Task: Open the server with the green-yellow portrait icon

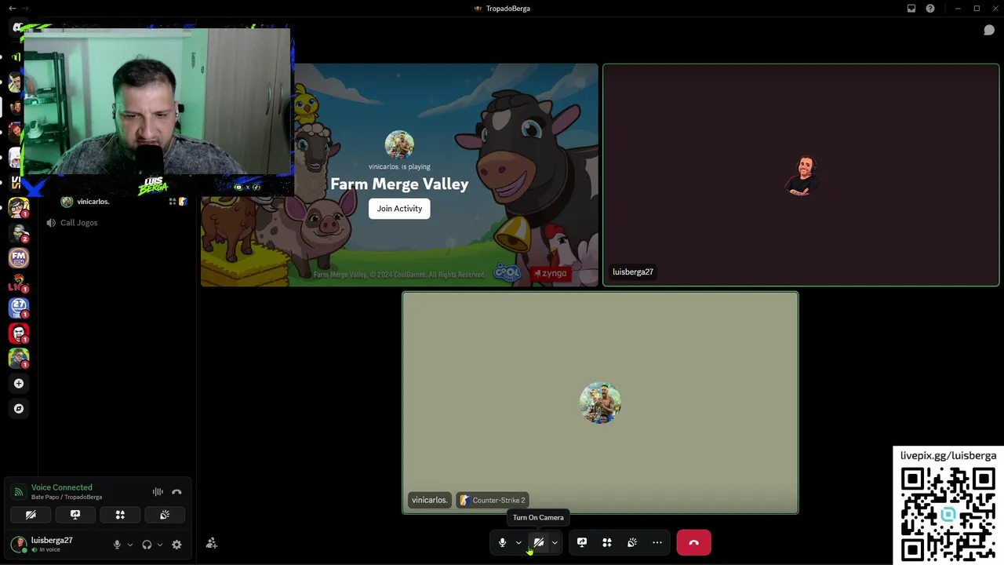Action: tap(19, 358)
